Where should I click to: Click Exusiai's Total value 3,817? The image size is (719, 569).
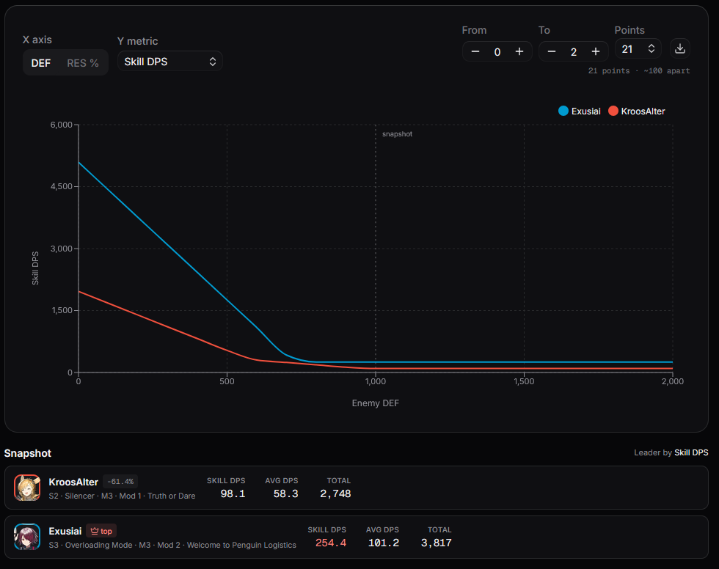coord(437,543)
